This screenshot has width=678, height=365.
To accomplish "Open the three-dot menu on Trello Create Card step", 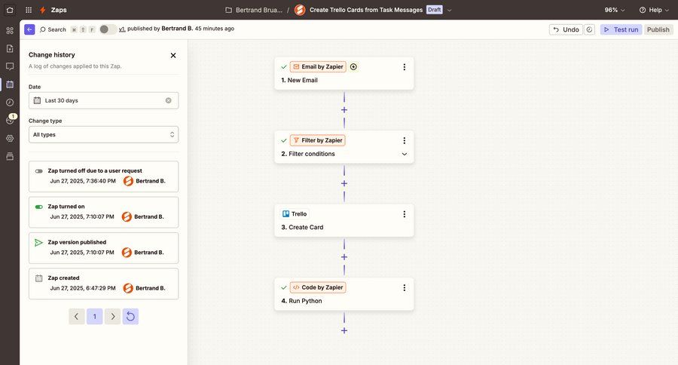I will pos(405,214).
